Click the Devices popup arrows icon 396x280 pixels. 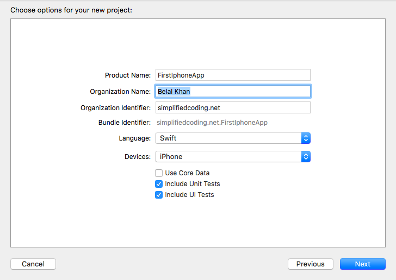(x=306, y=156)
